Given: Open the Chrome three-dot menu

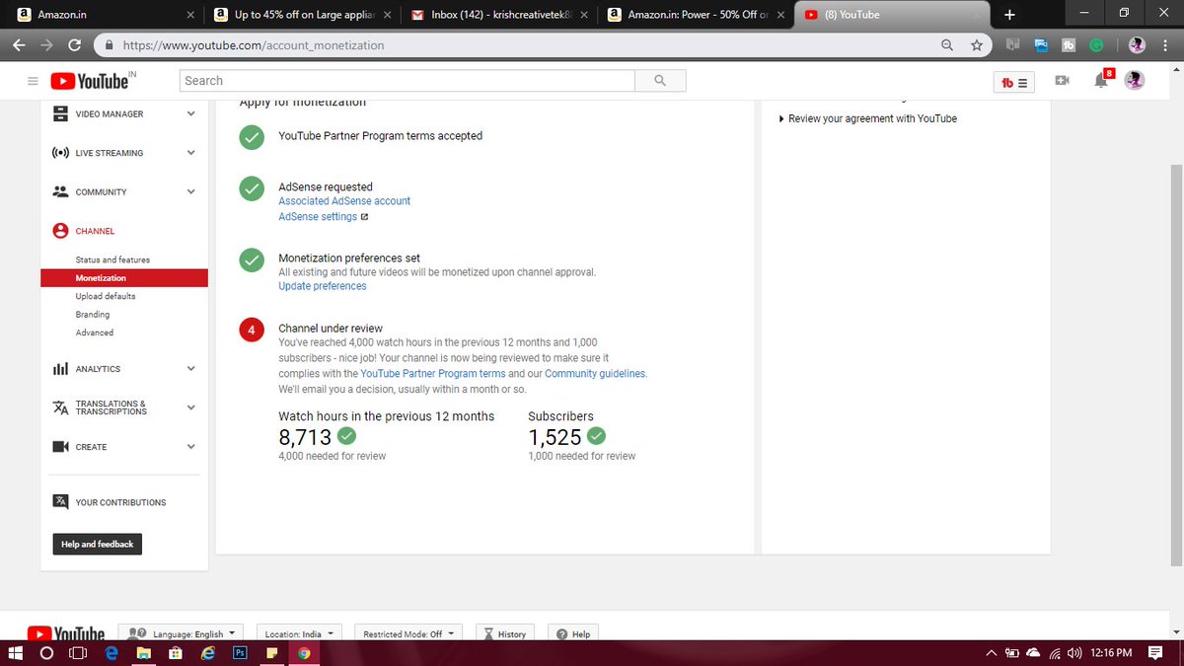Looking at the screenshot, I should pyautogui.click(x=1164, y=45).
